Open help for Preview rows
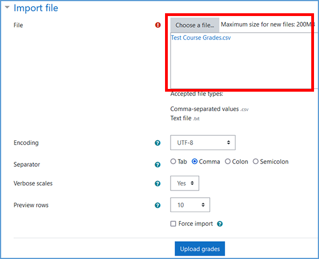The height and width of the screenshot is (259, 319). (157, 205)
